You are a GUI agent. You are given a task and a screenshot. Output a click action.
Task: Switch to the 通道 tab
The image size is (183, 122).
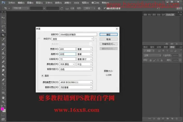[x=166, y=47]
